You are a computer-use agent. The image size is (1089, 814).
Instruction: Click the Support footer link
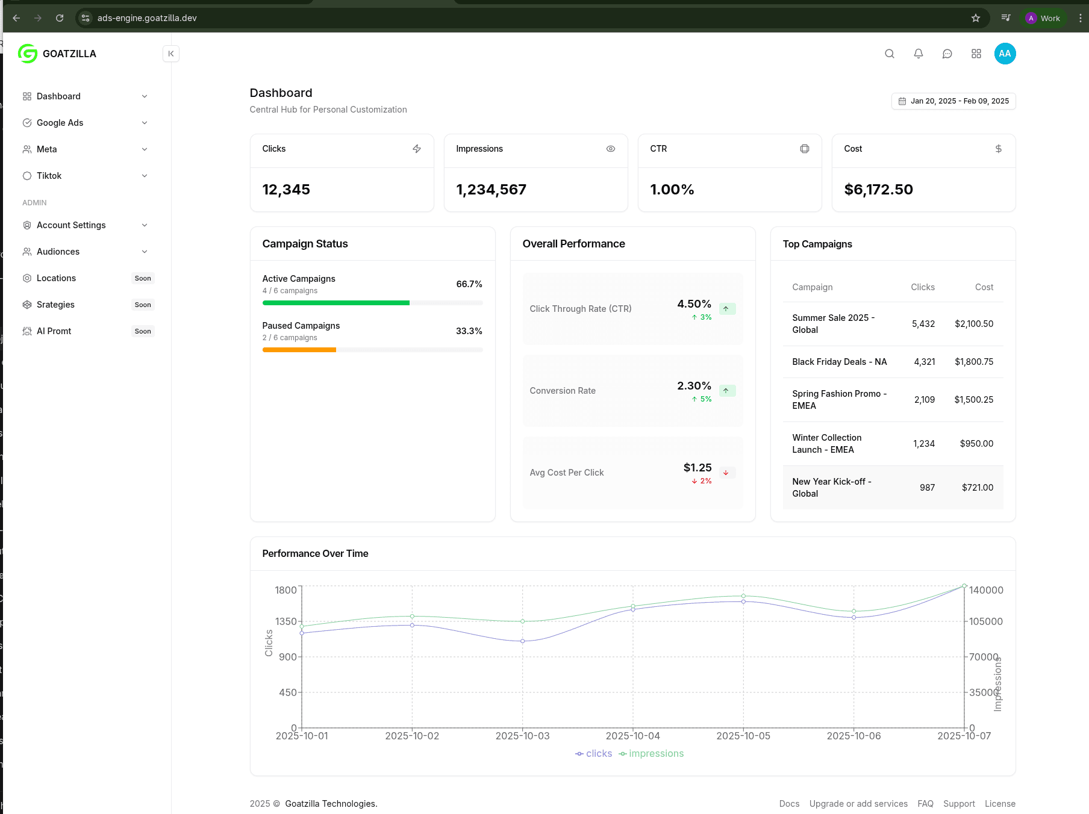[x=959, y=803]
